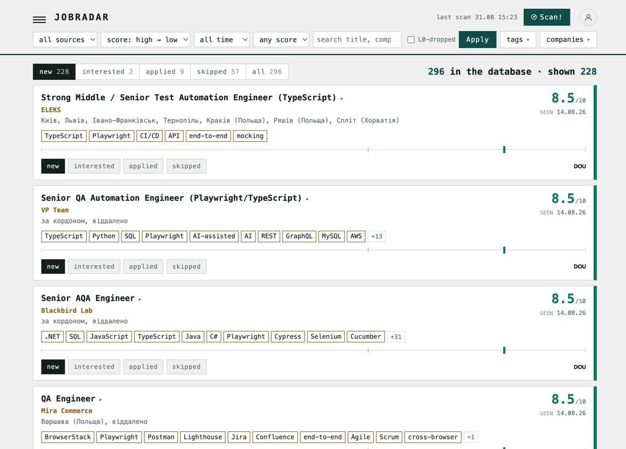Mark Blackbird Lab job as interested
Image resolution: width=626 pixels, height=449 pixels.
point(94,367)
